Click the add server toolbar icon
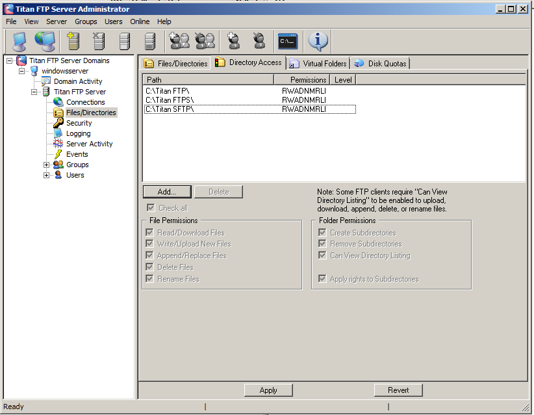Screen dimensions: 534x415 click(73, 41)
